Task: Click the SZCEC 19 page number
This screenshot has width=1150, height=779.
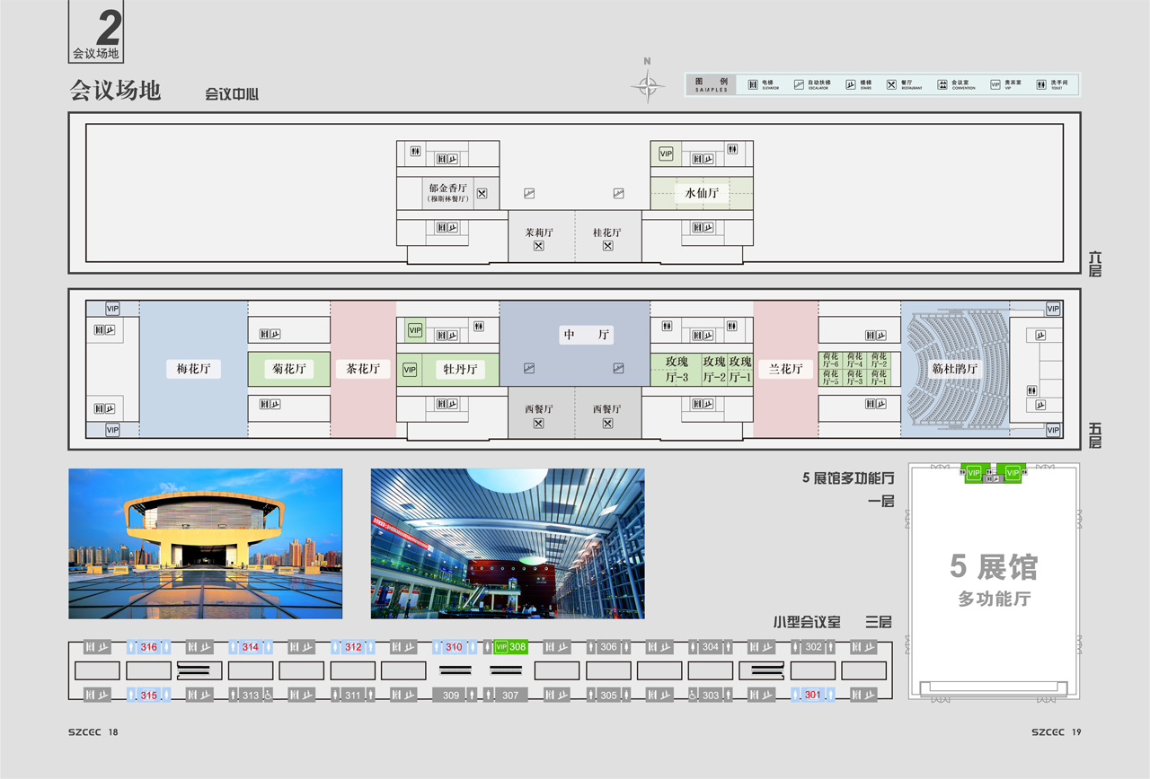Action: 1057,732
